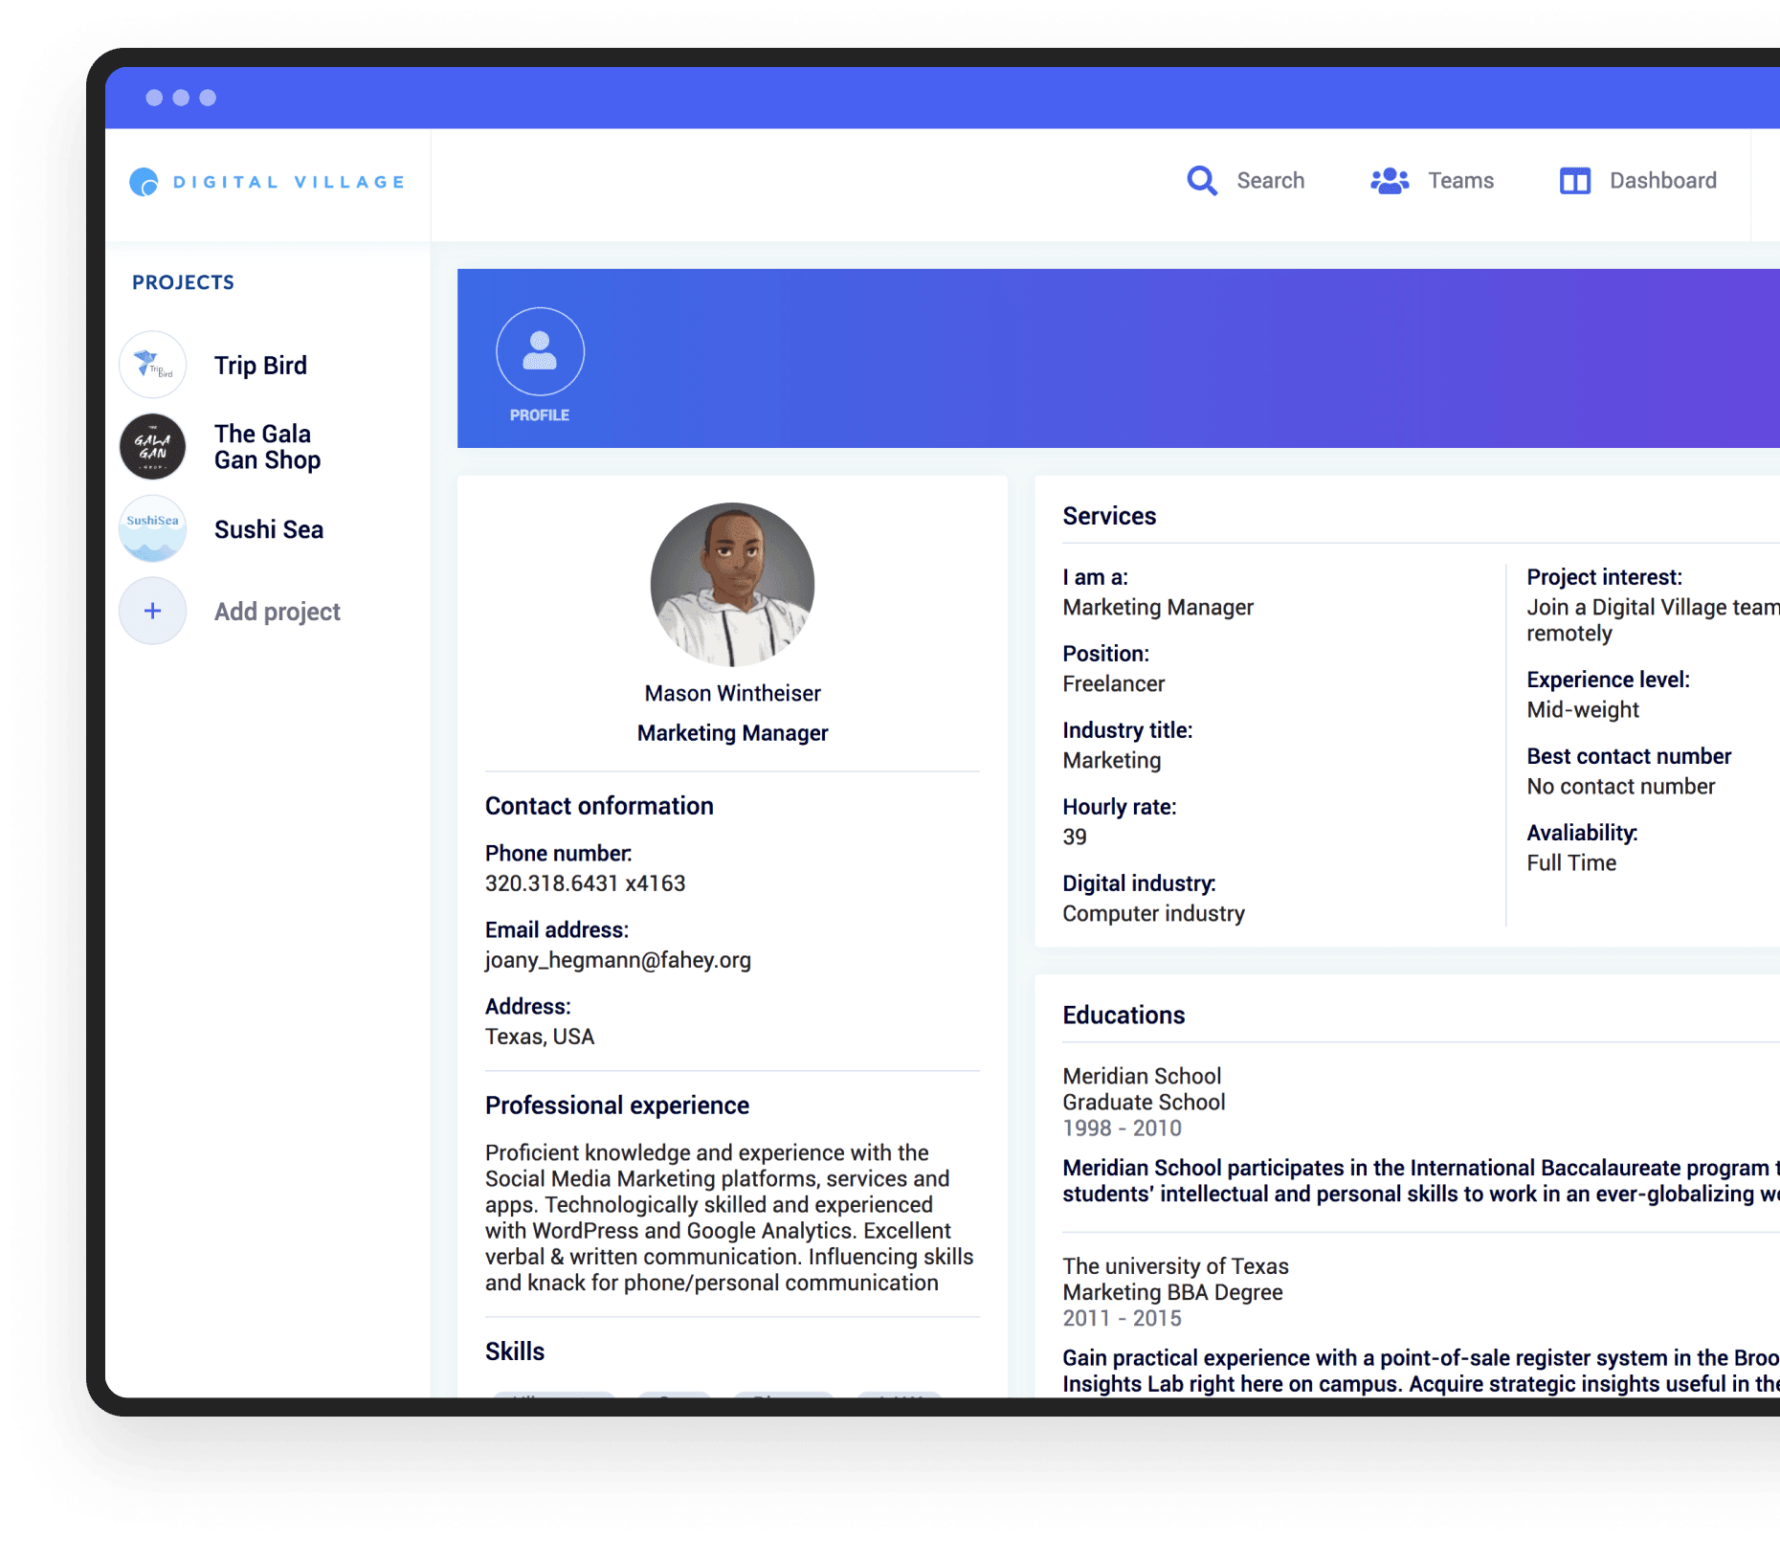The image size is (1780, 1541).
Task: Open the Sushi Sea project logo
Action: click(152, 529)
